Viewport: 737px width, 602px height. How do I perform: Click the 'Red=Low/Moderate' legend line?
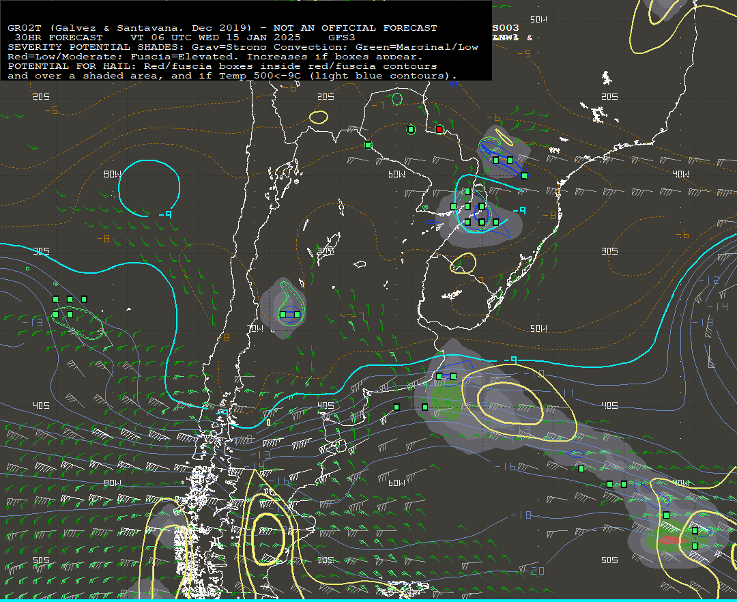coord(215,57)
